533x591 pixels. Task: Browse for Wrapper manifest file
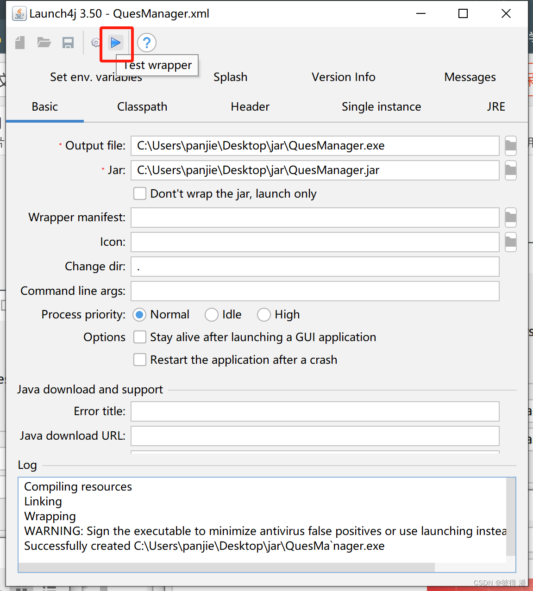(510, 218)
